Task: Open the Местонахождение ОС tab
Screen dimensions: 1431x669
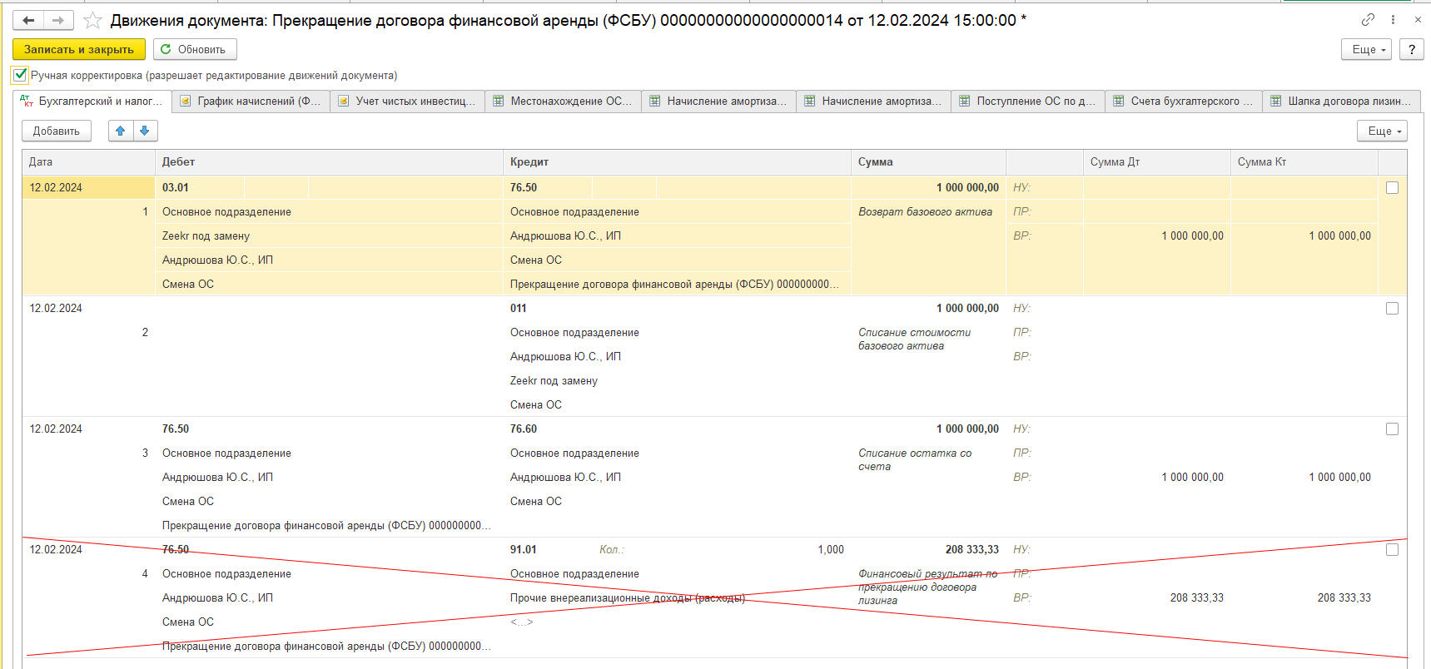Action: [x=563, y=101]
